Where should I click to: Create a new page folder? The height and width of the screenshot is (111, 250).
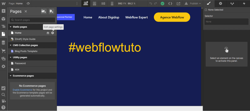44,11
